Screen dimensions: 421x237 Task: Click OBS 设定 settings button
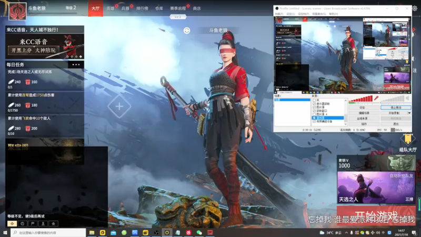pos(364,107)
